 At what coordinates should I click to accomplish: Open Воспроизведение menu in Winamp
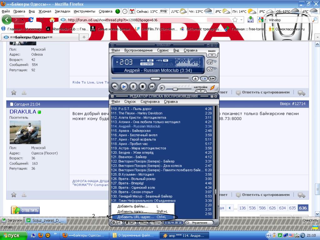[x=138, y=50]
